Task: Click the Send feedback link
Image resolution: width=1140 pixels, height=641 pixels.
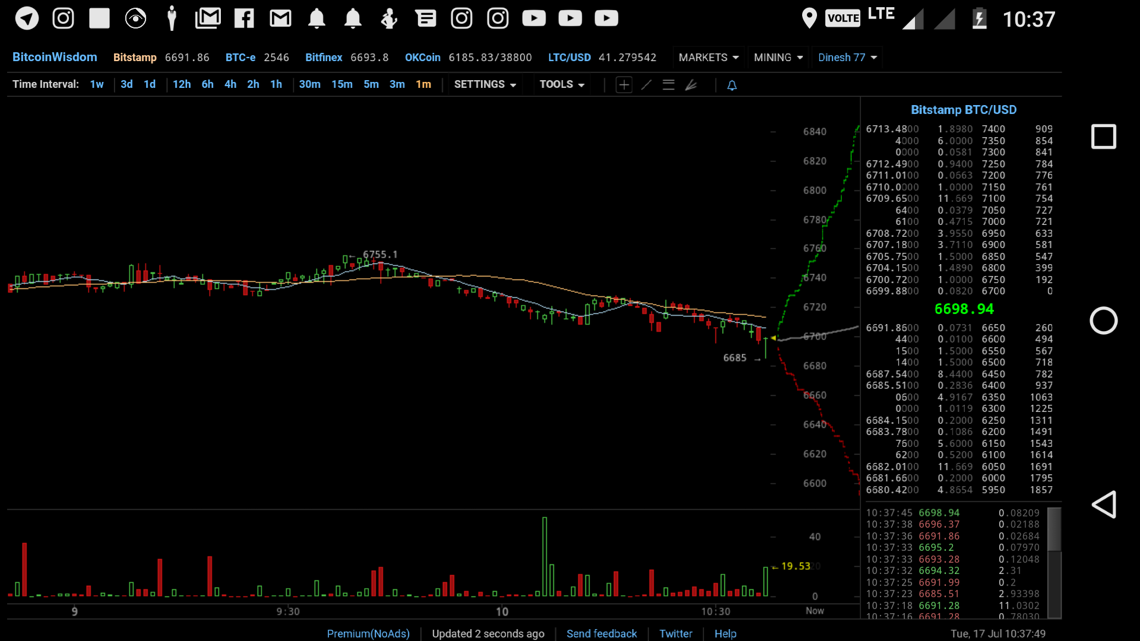Action: tap(601, 633)
